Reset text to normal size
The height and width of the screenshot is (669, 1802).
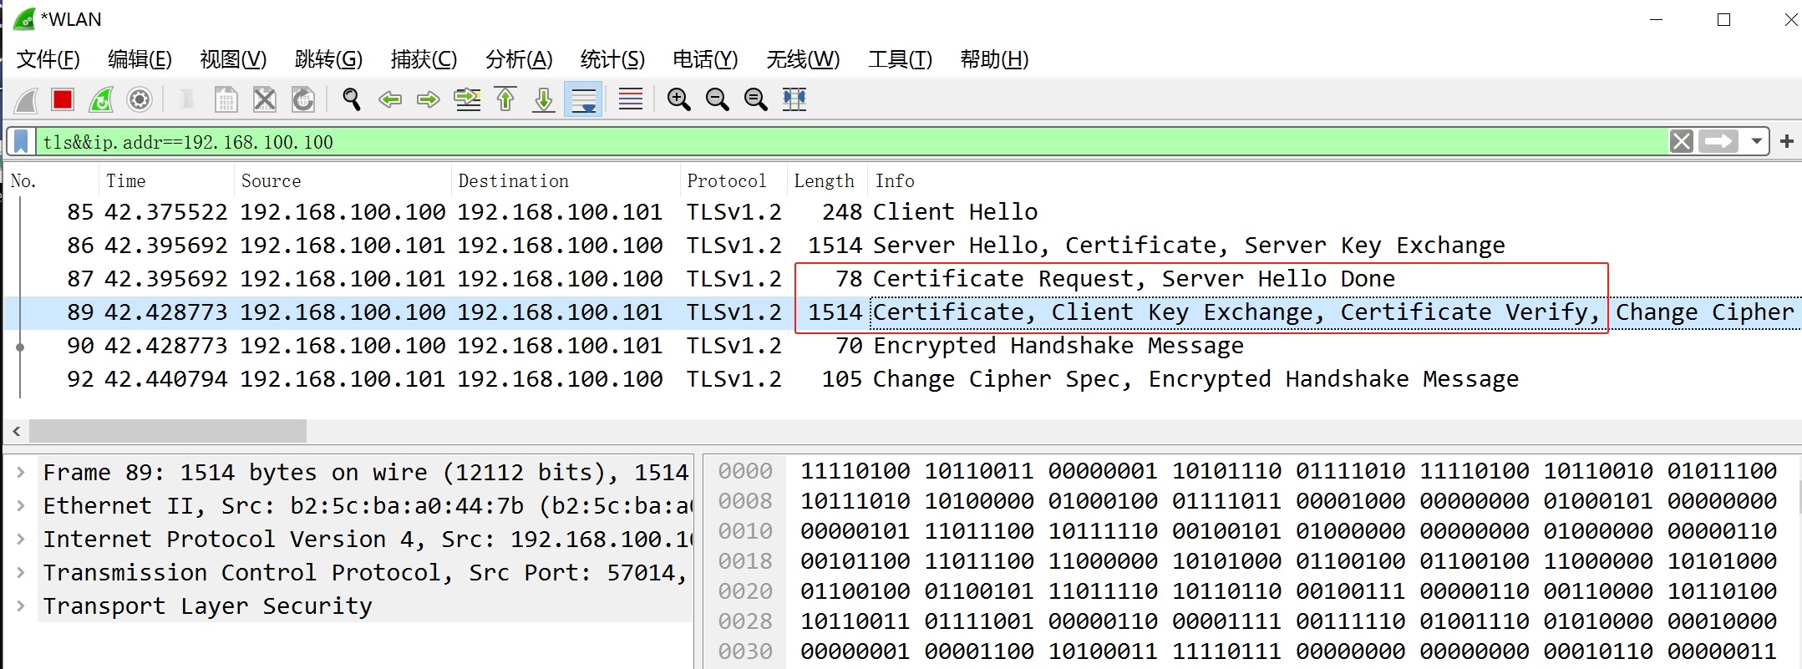756,100
